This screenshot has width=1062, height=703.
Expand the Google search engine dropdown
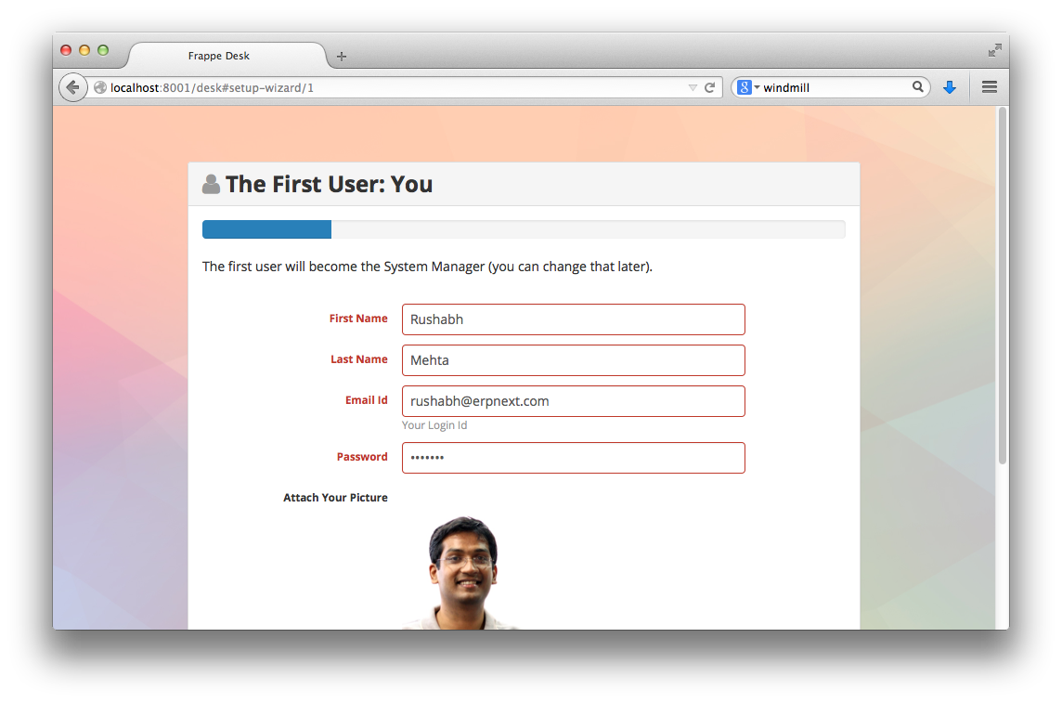coord(748,87)
